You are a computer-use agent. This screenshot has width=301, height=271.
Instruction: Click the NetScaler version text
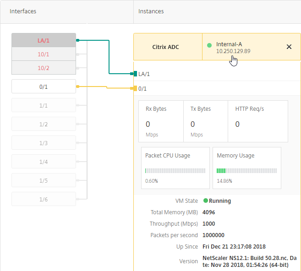point(249,261)
